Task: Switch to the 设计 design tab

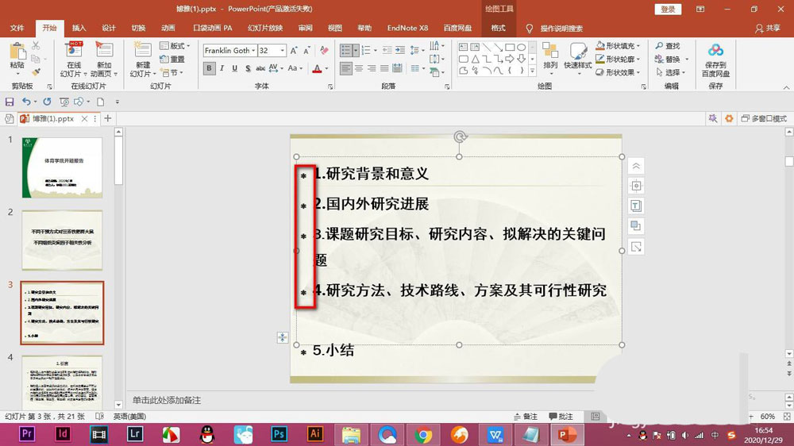Action: [x=108, y=28]
